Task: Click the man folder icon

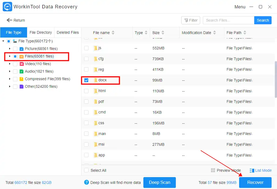Action: tap(95, 134)
